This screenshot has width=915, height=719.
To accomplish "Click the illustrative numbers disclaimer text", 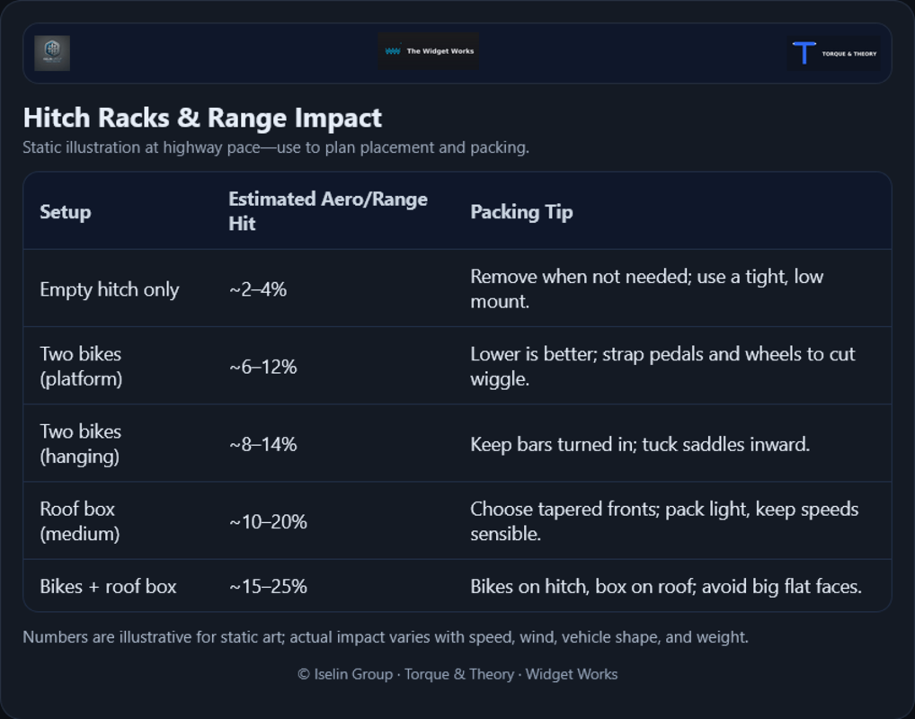I will (386, 637).
